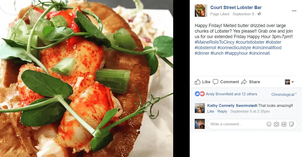
Task: Click the public globe privacy icon
Action: coord(259,14)
